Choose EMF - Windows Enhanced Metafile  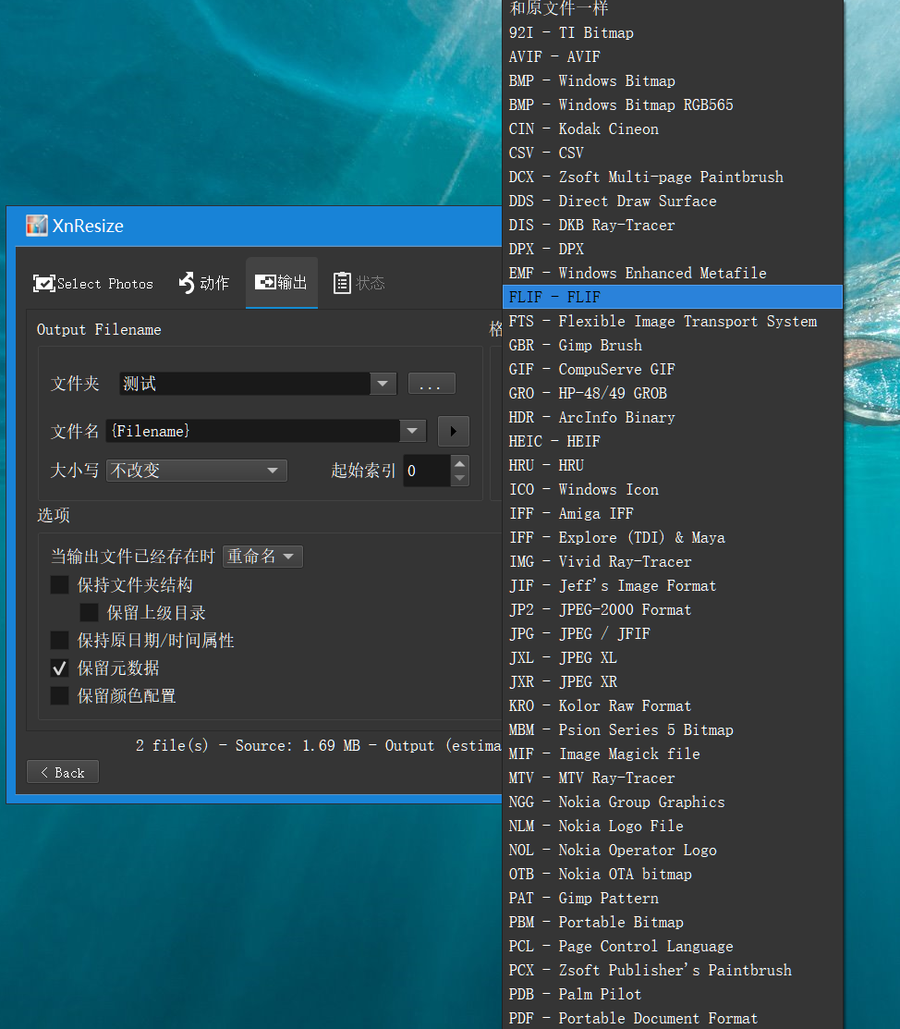tap(673, 273)
